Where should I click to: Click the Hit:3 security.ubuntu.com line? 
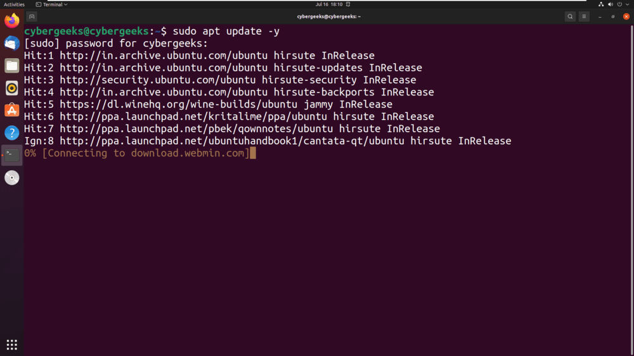[220, 80]
